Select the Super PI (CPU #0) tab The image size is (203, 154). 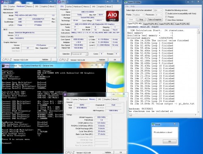pos(134,23)
